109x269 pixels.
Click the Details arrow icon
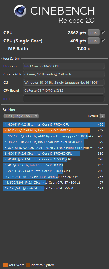coord(102,116)
